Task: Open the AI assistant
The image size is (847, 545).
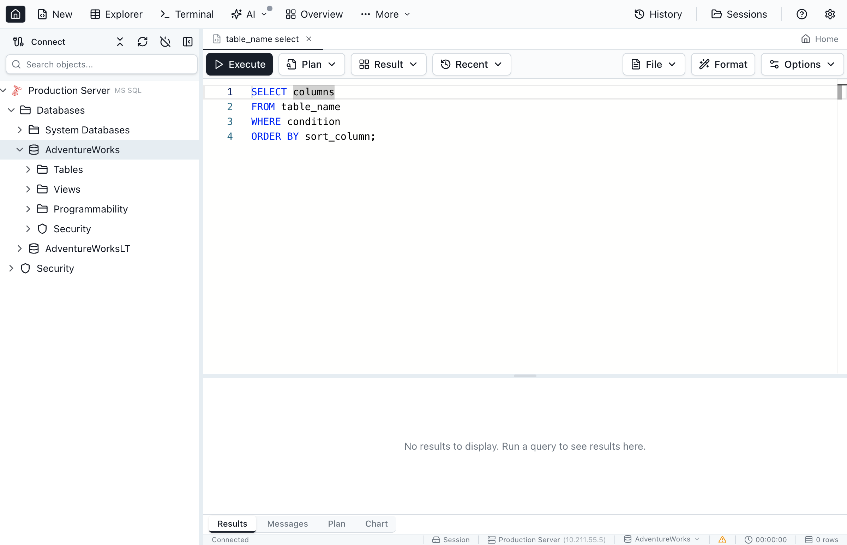Action: (x=246, y=14)
